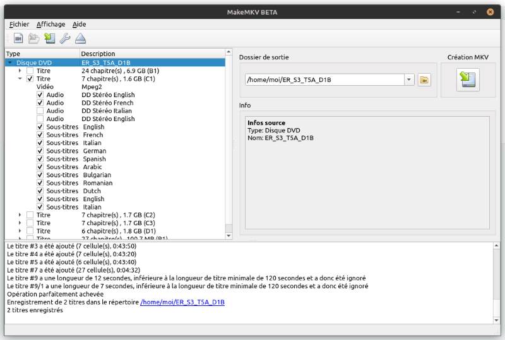Enable the DD Stéréo Italian audio track
This screenshot has width=505, height=340.
pos(40,111)
